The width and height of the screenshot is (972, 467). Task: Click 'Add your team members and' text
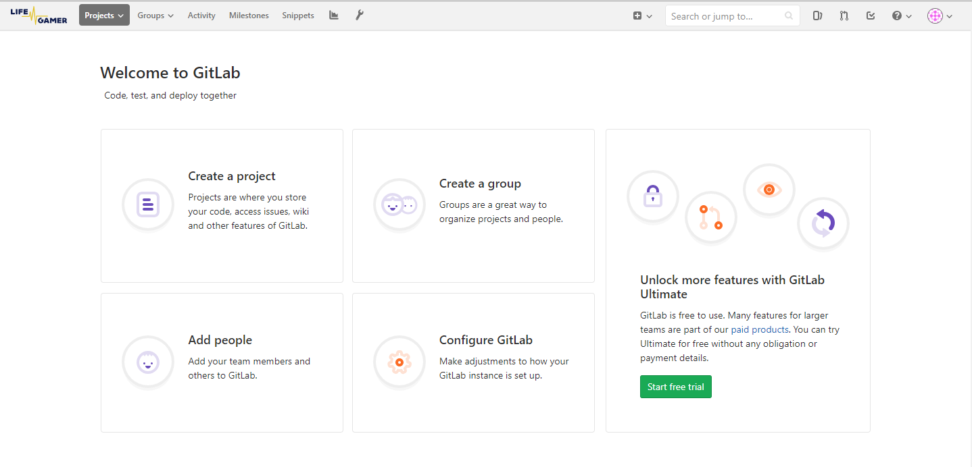249,362
